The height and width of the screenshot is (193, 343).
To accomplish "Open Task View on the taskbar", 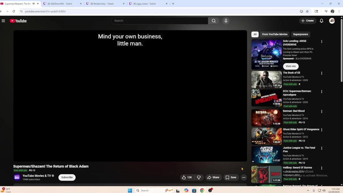I will [178, 190].
